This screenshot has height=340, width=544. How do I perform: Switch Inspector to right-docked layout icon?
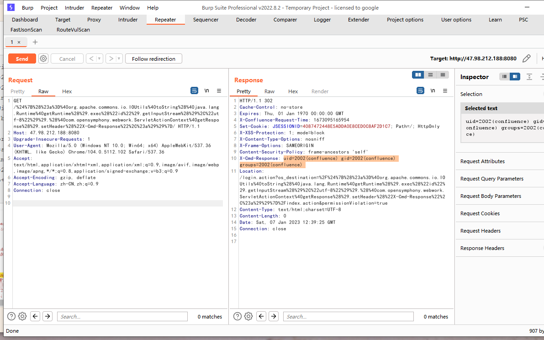pos(515,77)
